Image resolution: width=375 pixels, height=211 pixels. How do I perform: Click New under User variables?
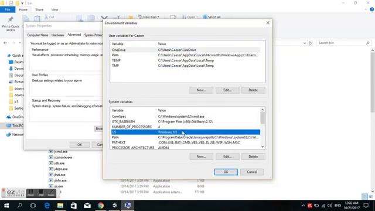pyautogui.click(x=201, y=90)
